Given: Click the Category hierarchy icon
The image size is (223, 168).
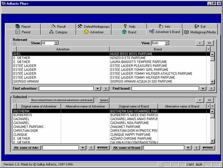Looking at the screenshot, I should [x=51, y=32].
